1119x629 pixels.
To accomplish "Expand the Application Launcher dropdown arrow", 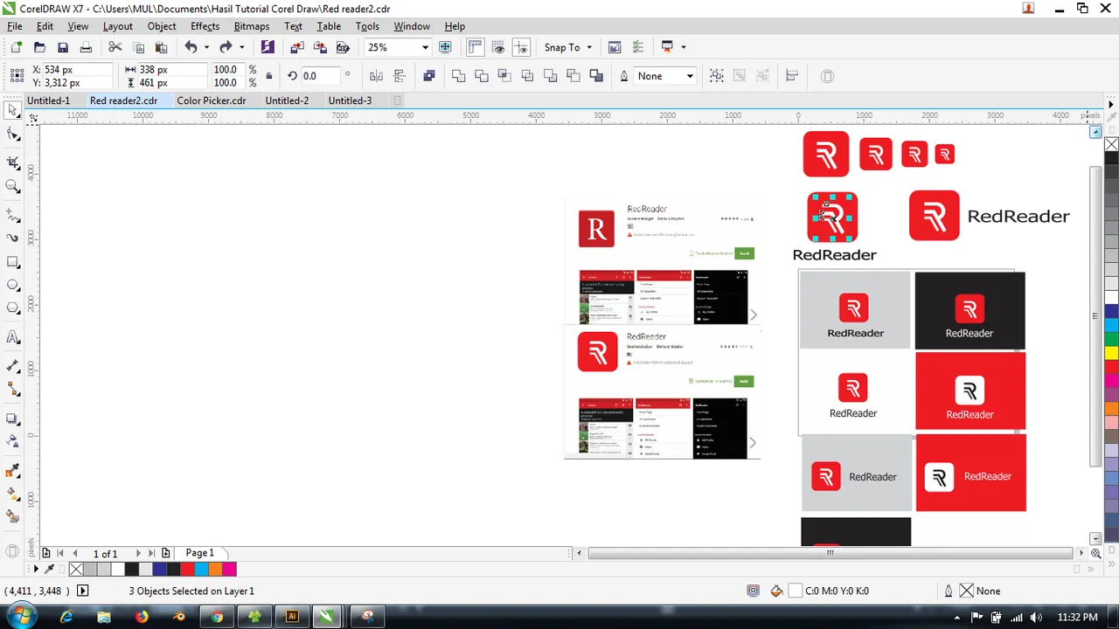I will (x=683, y=47).
